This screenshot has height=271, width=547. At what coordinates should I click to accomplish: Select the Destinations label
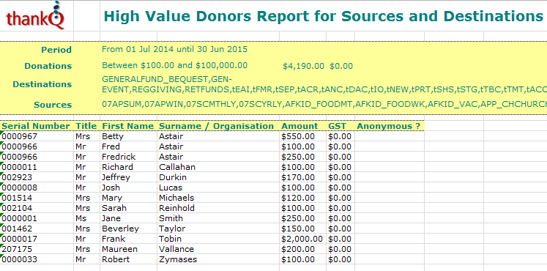pos(42,84)
